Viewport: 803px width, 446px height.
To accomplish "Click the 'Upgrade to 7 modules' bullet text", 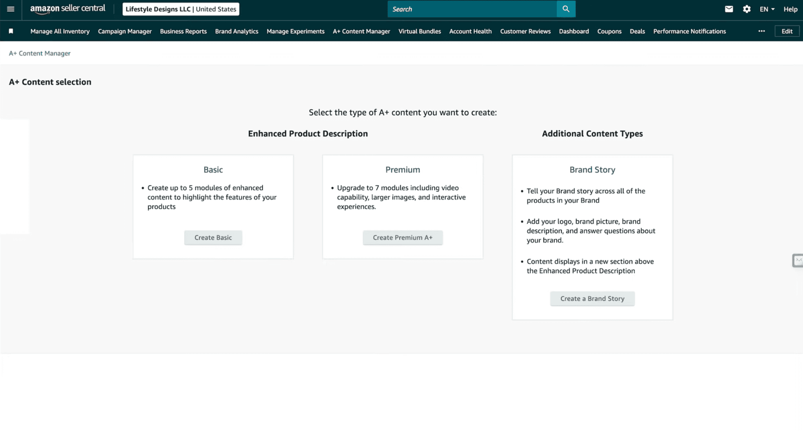I will 401,197.
